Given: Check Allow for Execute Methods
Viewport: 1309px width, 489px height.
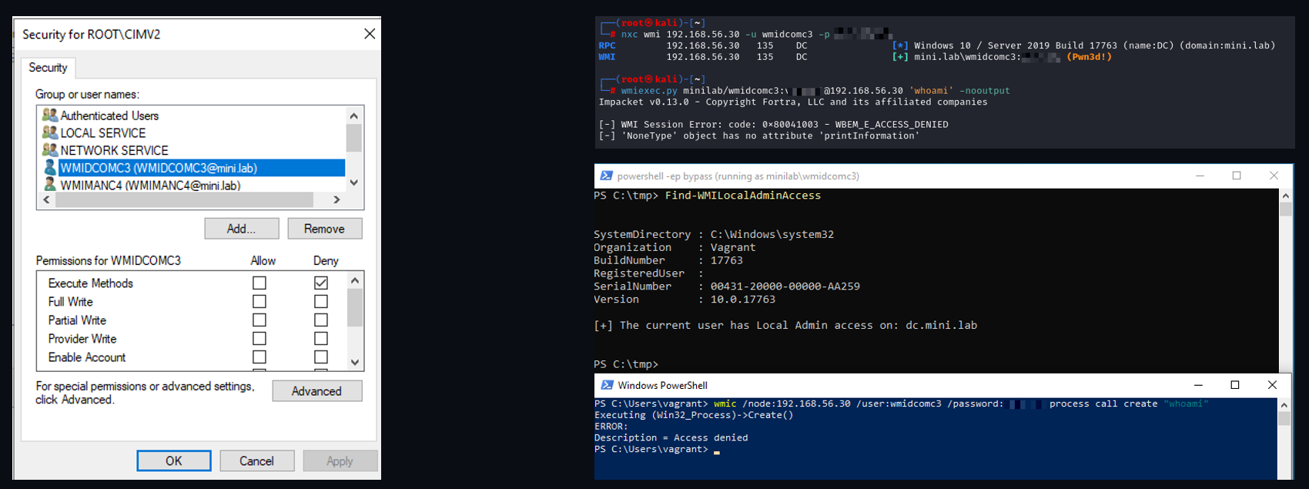Looking at the screenshot, I should (259, 283).
